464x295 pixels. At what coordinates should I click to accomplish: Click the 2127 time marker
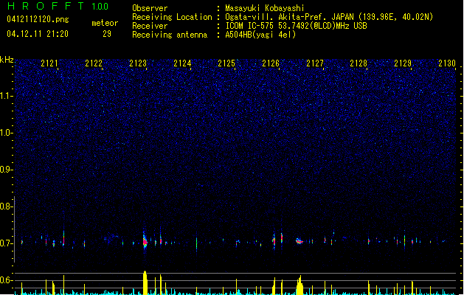pyautogui.click(x=315, y=63)
